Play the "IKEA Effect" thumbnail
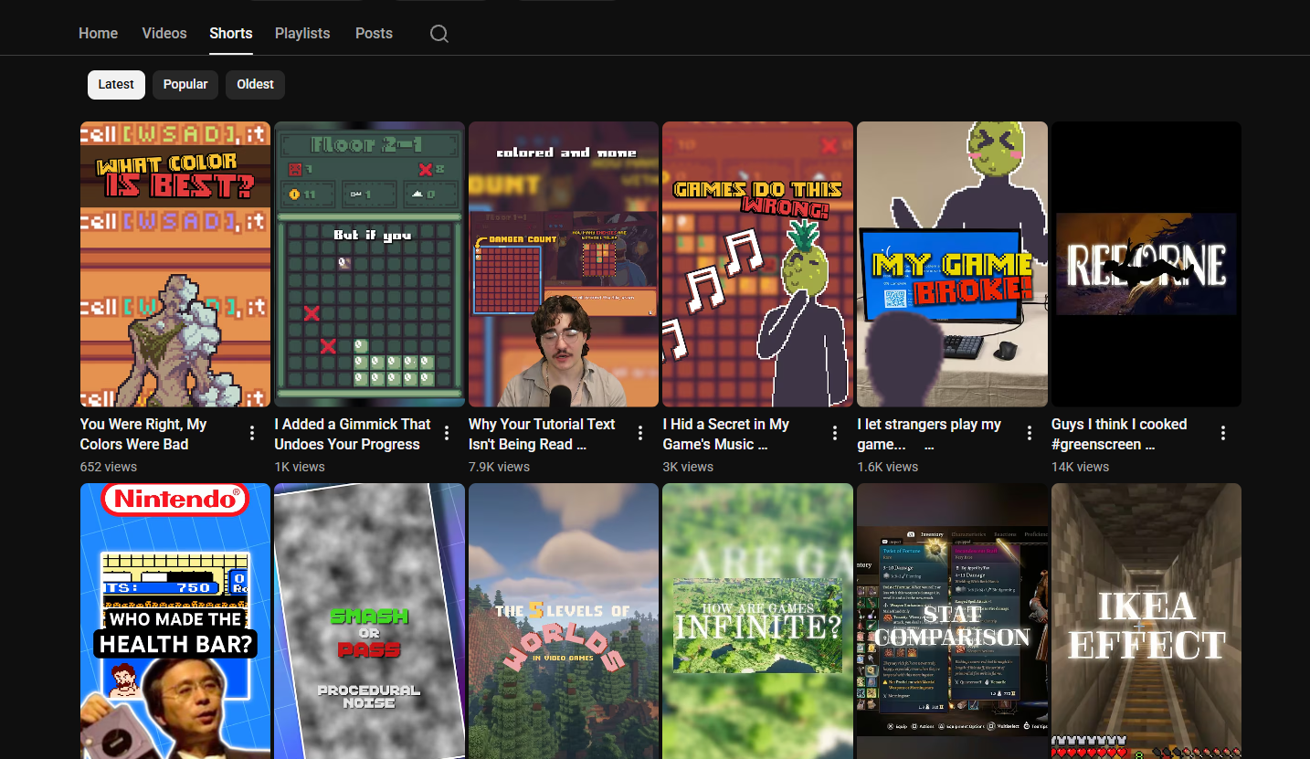Image resolution: width=1310 pixels, height=759 pixels. [1146, 621]
